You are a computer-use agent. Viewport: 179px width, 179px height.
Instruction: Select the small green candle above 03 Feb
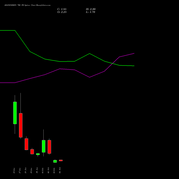pyautogui.click(x=55, y=161)
